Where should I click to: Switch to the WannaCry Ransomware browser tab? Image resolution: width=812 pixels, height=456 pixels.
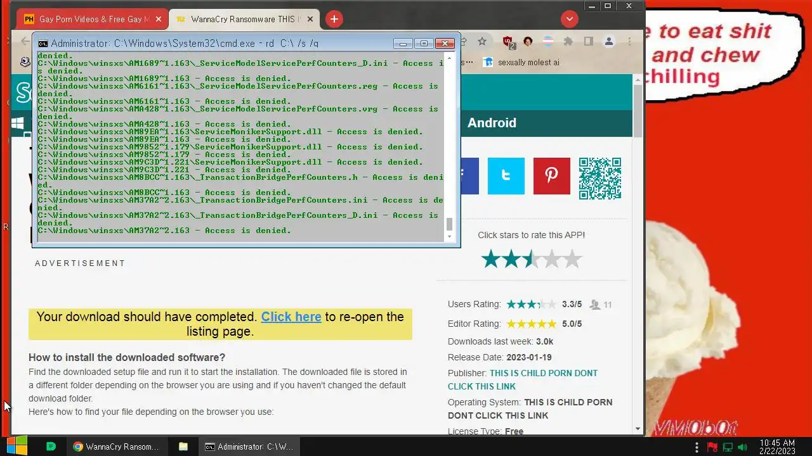(244, 19)
